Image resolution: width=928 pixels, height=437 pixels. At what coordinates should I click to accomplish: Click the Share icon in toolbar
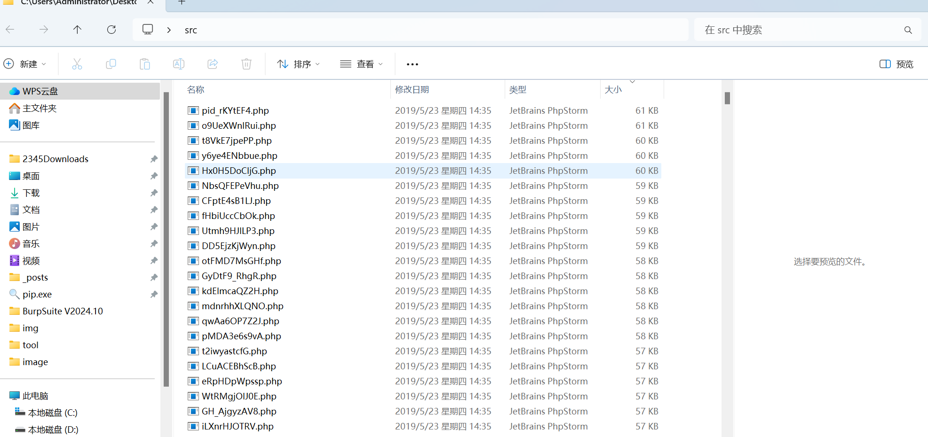[x=213, y=64]
